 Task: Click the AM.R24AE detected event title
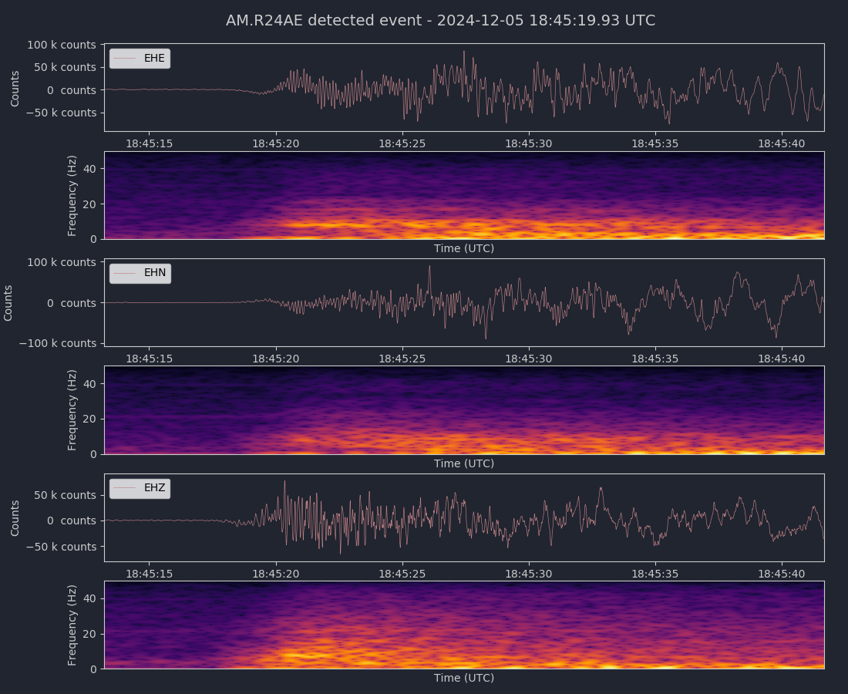pyautogui.click(x=440, y=21)
